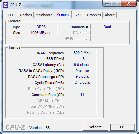Minimize the CPU-Z window

click(107, 4)
